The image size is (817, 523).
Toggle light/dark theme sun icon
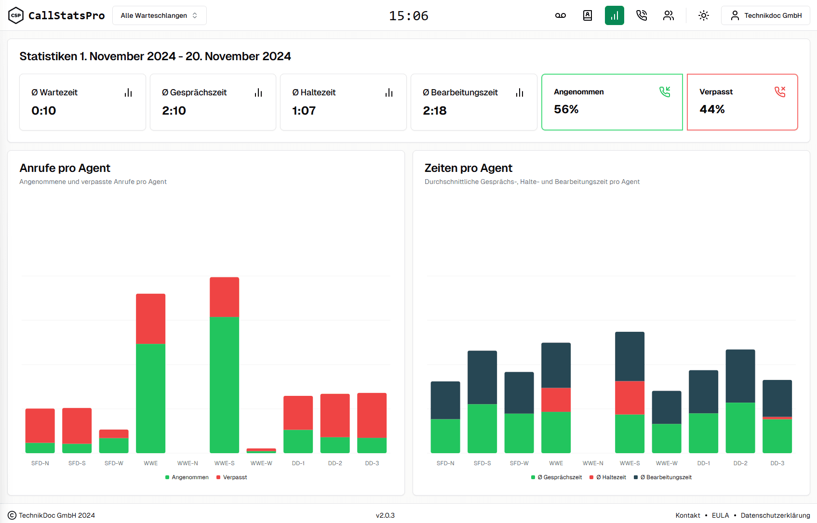pos(704,15)
